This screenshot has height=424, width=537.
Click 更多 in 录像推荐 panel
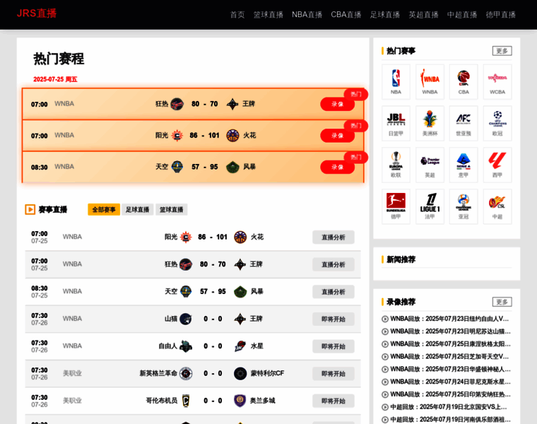pos(502,302)
